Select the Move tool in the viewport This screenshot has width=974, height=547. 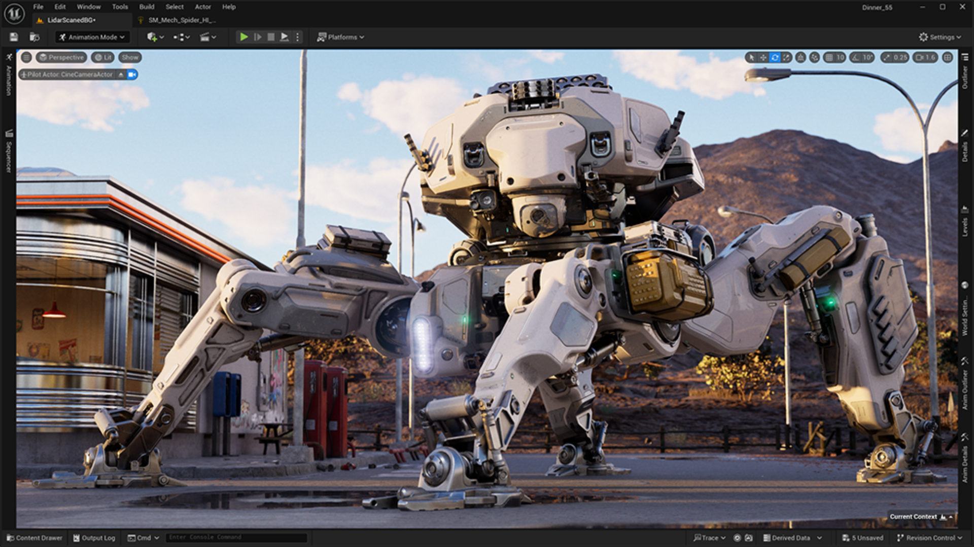tap(763, 58)
